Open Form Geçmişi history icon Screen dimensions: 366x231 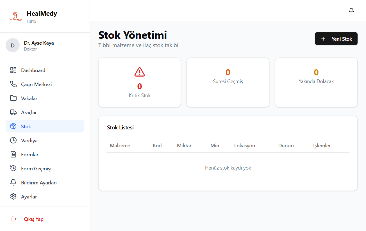[13, 168]
